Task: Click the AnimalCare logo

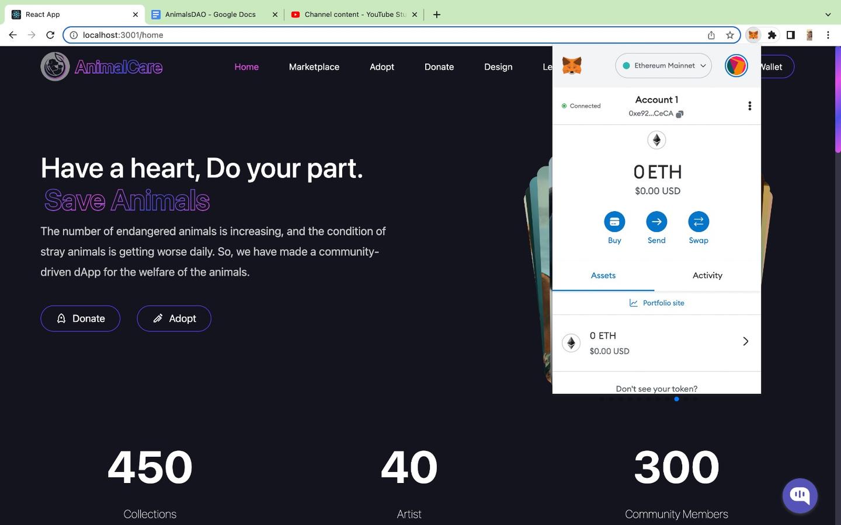Action: [x=102, y=66]
